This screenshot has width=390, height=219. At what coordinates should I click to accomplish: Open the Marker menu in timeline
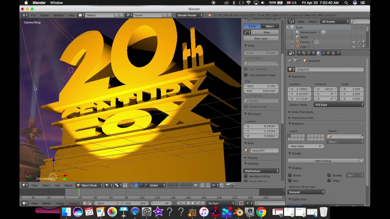(47, 203)
